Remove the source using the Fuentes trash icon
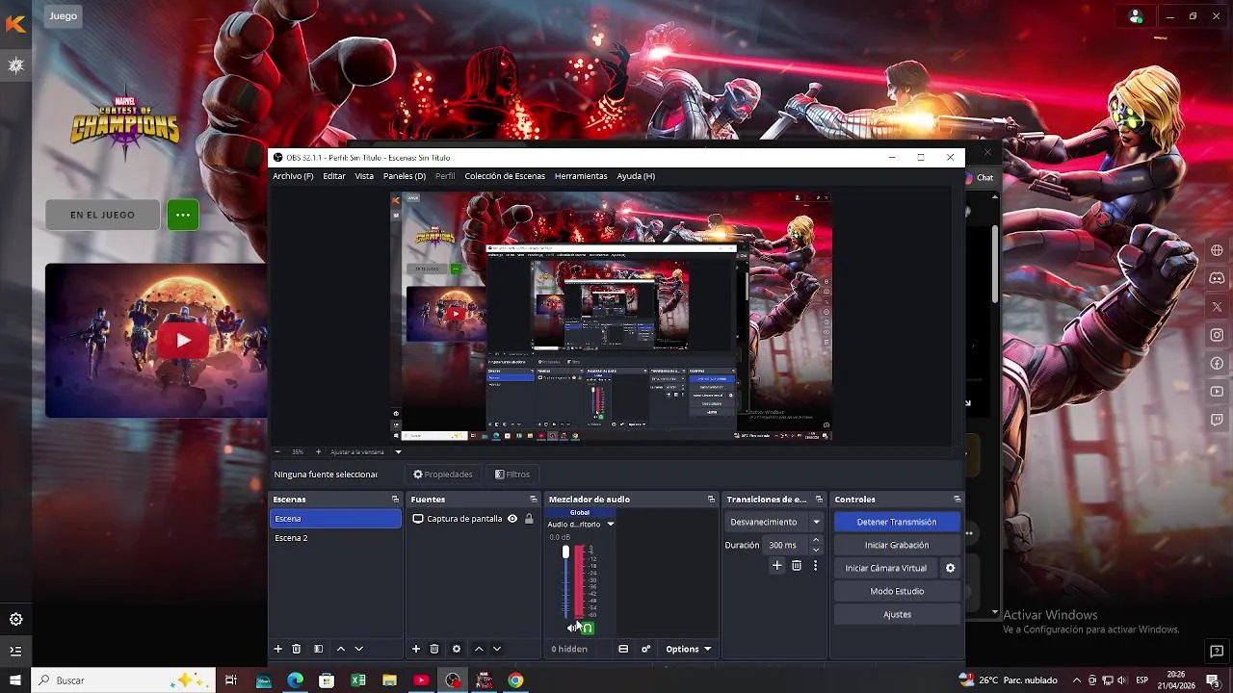The image size is (1233, 693). coord(434,649)
